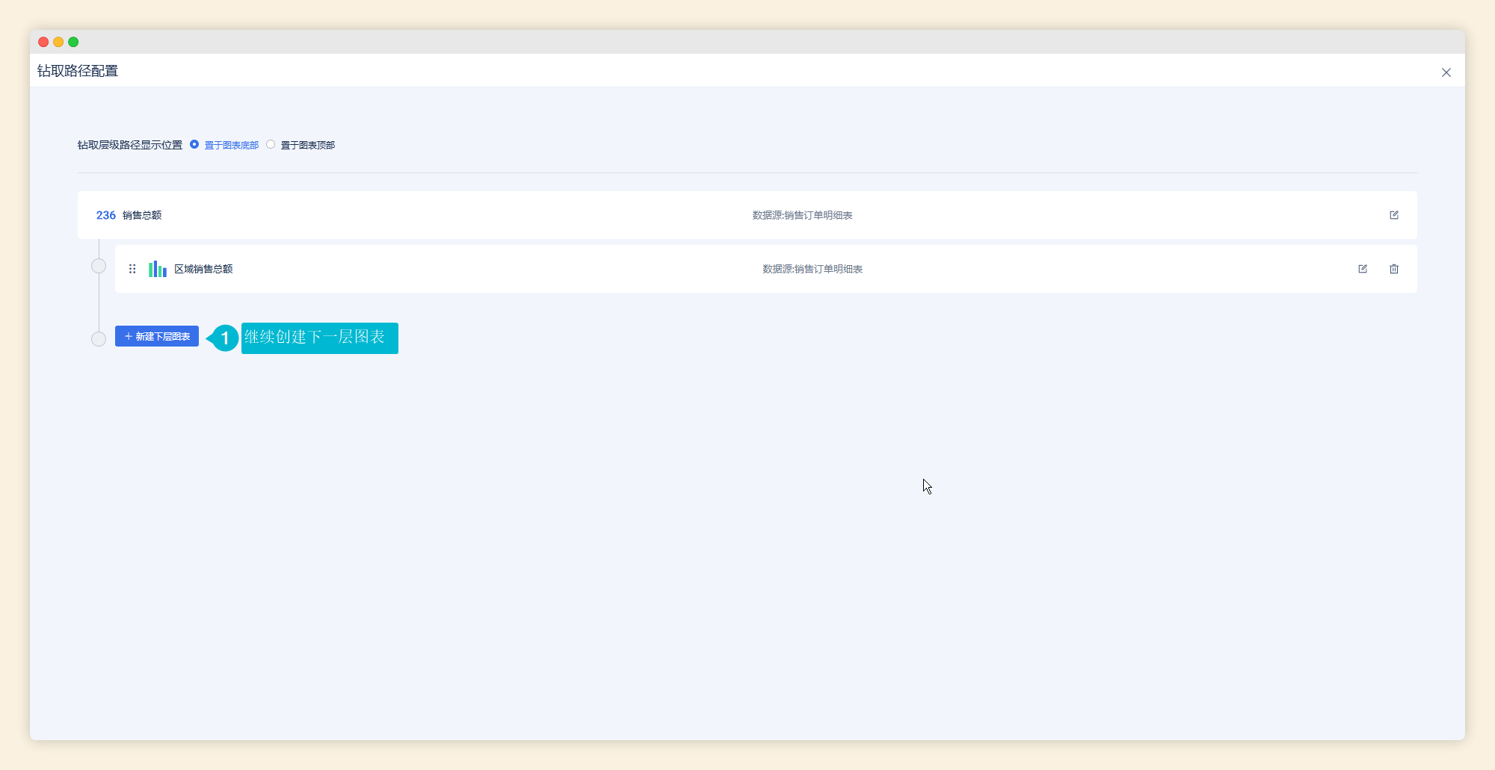Click the 钻取路径配置 window title
Screen dimensions: 1495x770
[78, 71]
